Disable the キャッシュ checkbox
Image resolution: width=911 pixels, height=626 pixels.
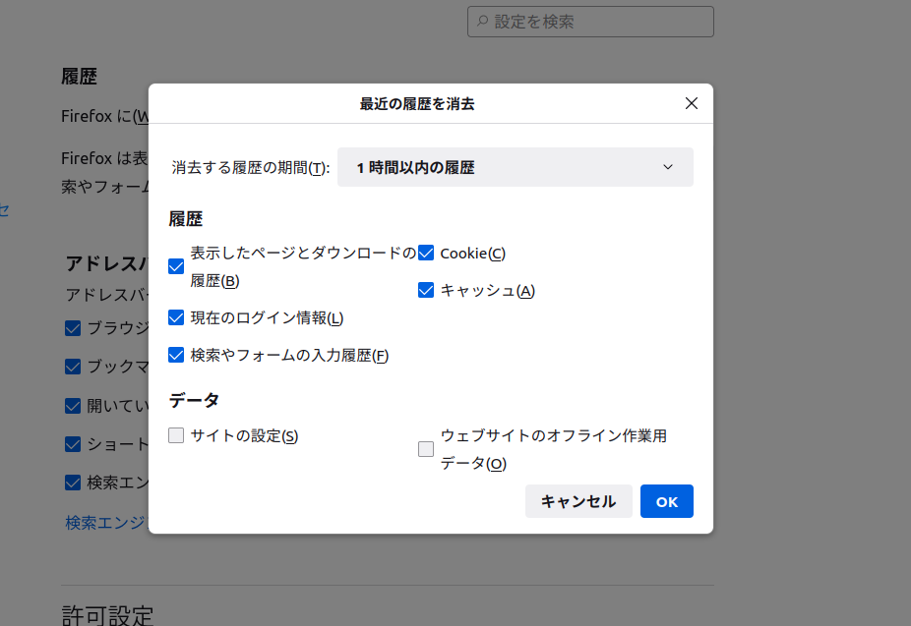tap(426, 290)
